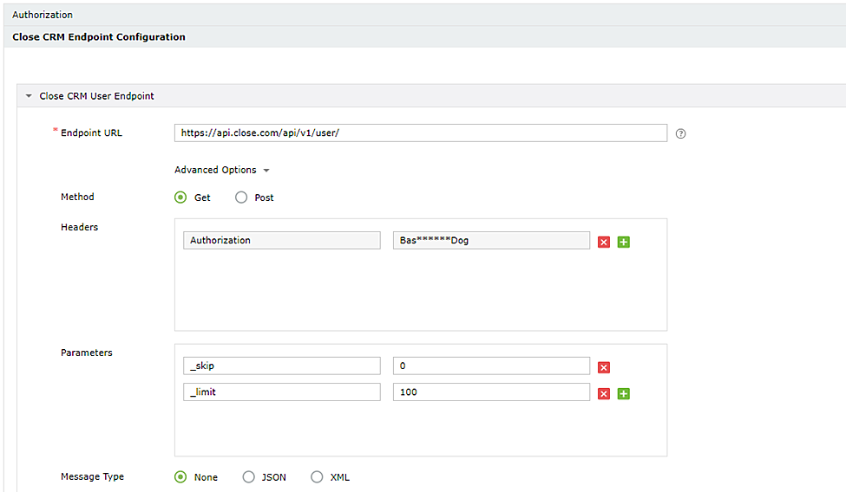This screenshot has height=492, width=846.
Task: Expand the Advanced Options dropdown
Action: point(222,170)
